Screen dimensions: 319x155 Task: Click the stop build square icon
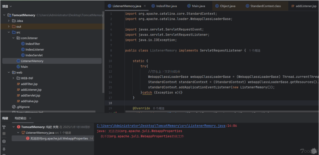point(4,134)
